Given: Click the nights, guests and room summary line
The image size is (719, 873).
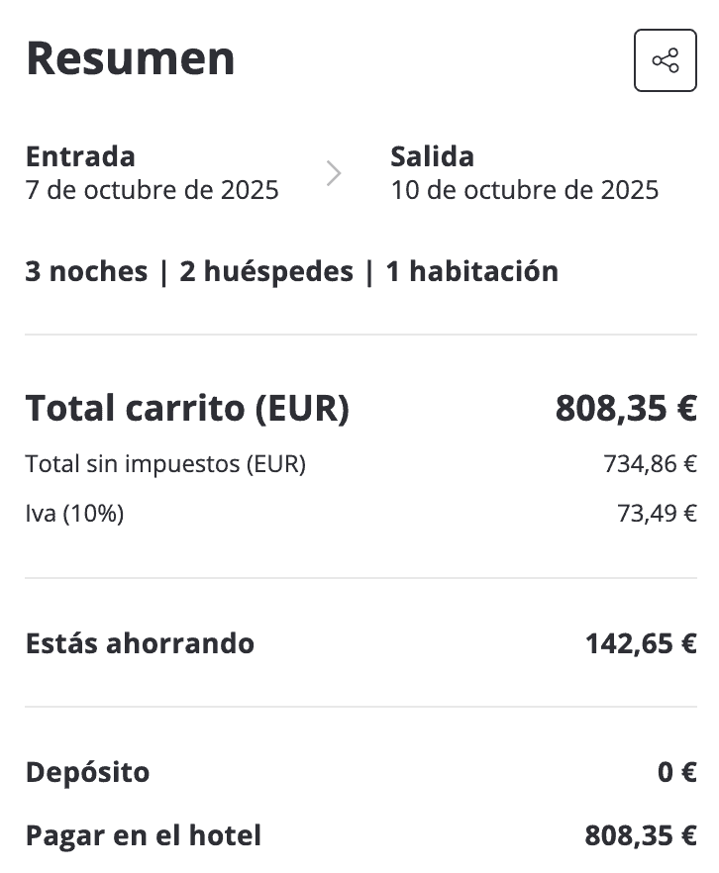Looking at the screenshot, I should 291,271.
